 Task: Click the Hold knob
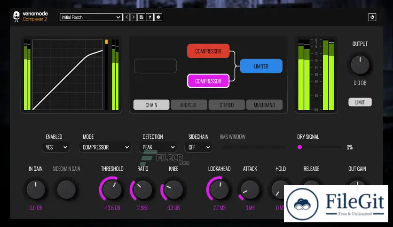pyautogui.click(x=278, y=189)
